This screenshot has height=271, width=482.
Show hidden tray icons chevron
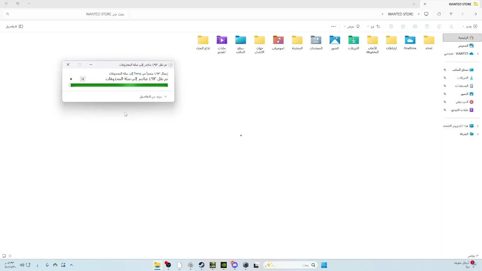coord(71,265)
